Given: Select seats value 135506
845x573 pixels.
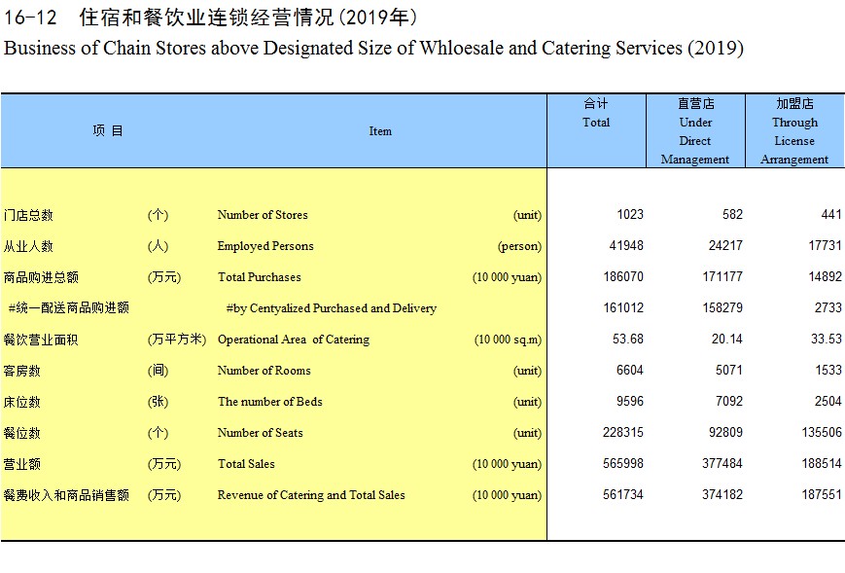Looking at the screenshot, I should pos(822,432).
